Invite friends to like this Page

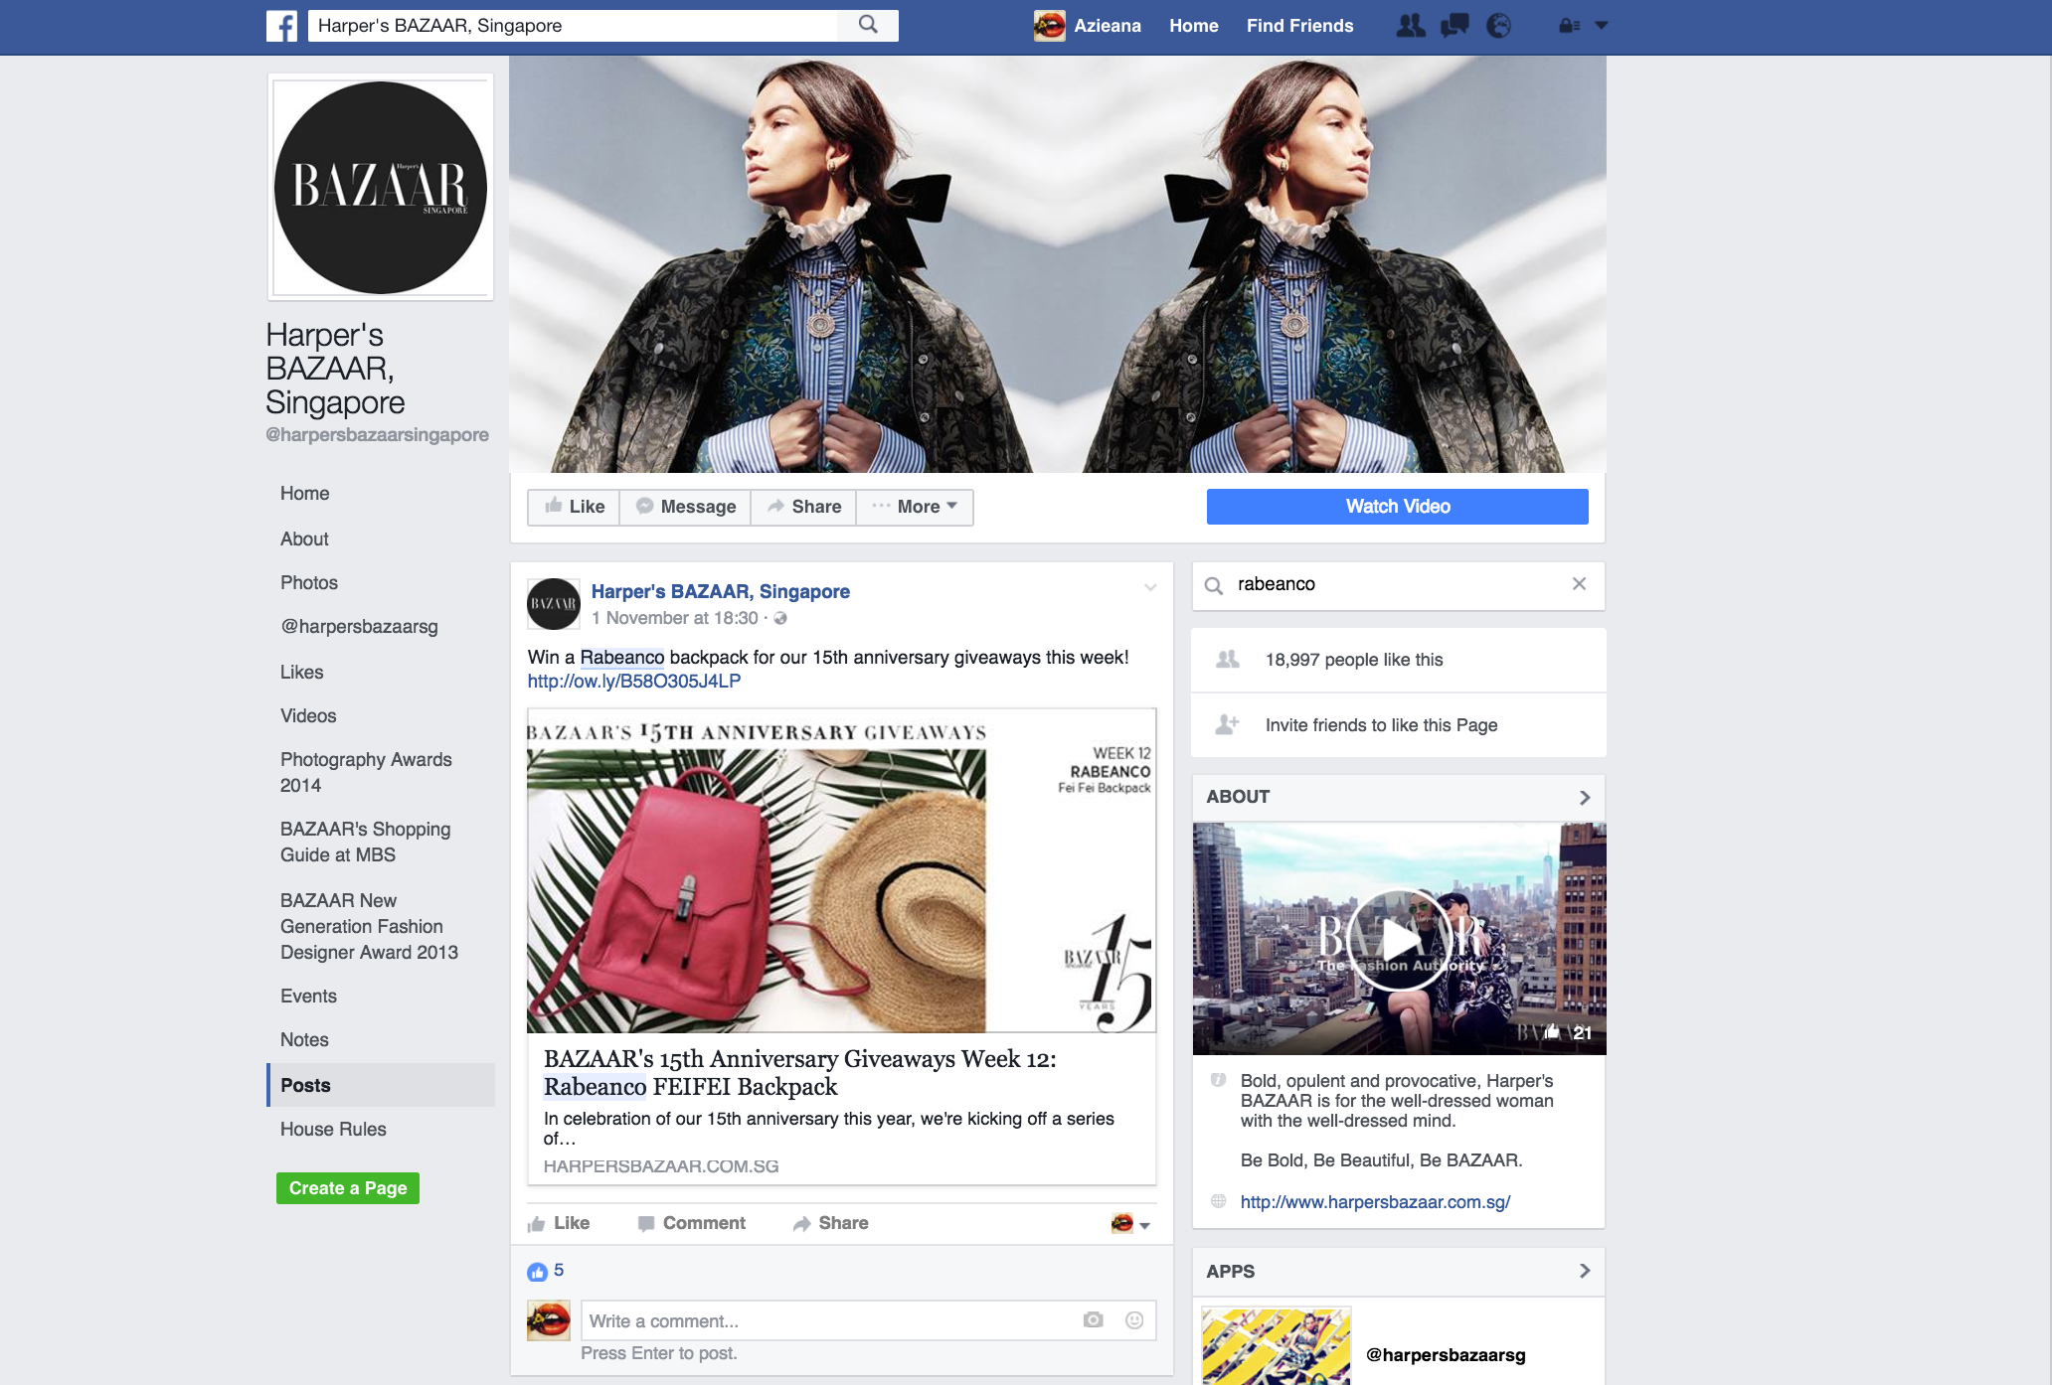pos(1382,725)
